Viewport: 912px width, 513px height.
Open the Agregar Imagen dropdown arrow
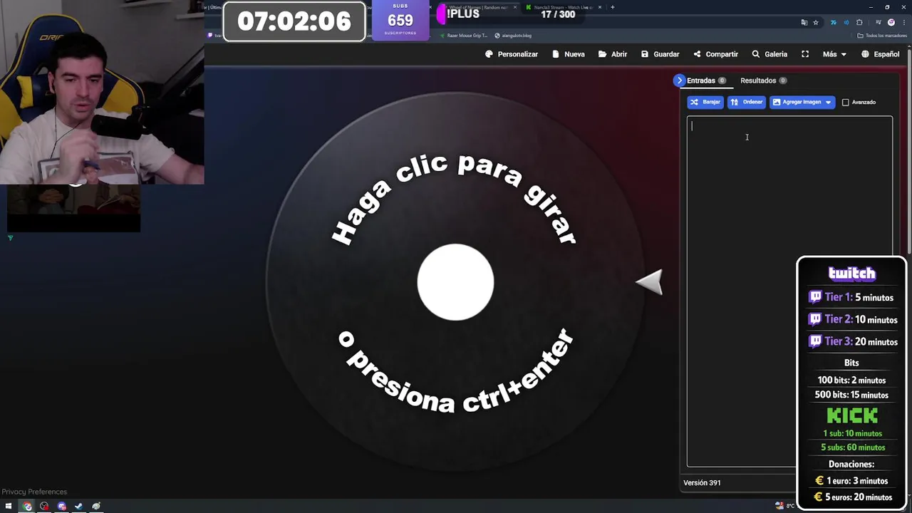point(829,102)
